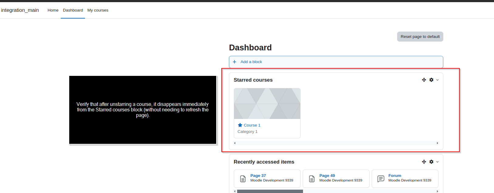Expand the Starred courses gear dropdown chevron
This screenshot has height=193, width=494.
(438, 80)
